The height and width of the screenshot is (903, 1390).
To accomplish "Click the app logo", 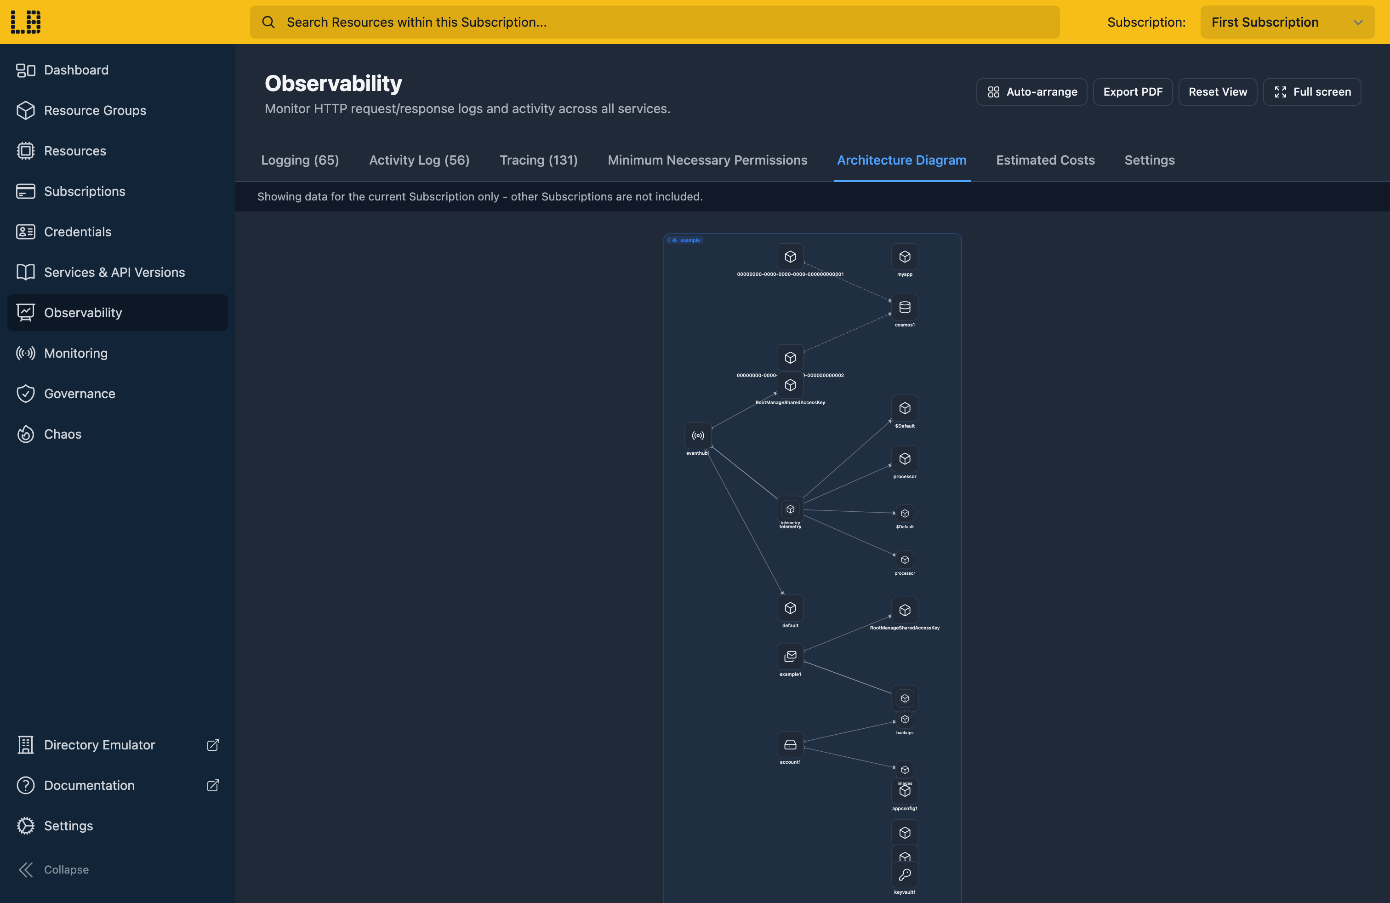I will coord(26,22).
